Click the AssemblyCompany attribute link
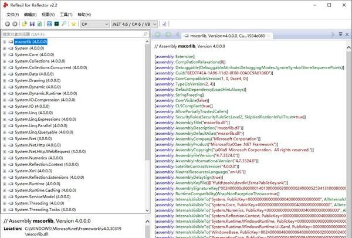352x238 pixels. 193,139
